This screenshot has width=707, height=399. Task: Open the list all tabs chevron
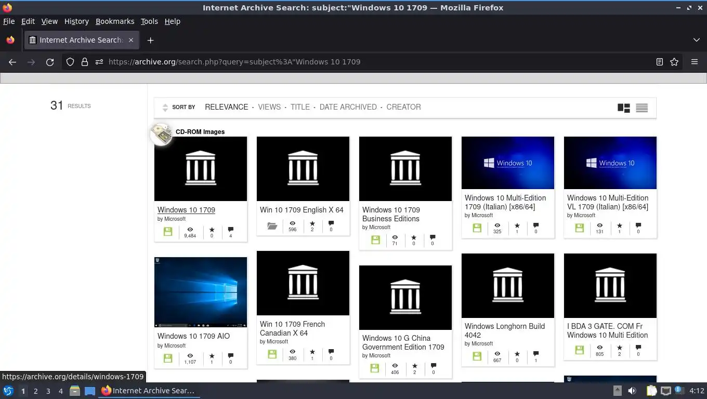click(x=697, y=40)
